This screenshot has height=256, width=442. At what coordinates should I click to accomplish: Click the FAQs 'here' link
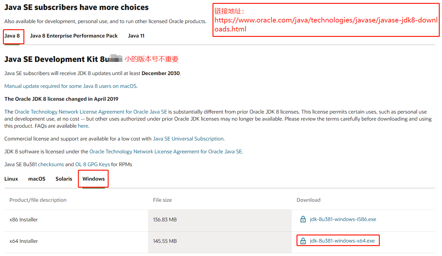[x=83, y=126]
